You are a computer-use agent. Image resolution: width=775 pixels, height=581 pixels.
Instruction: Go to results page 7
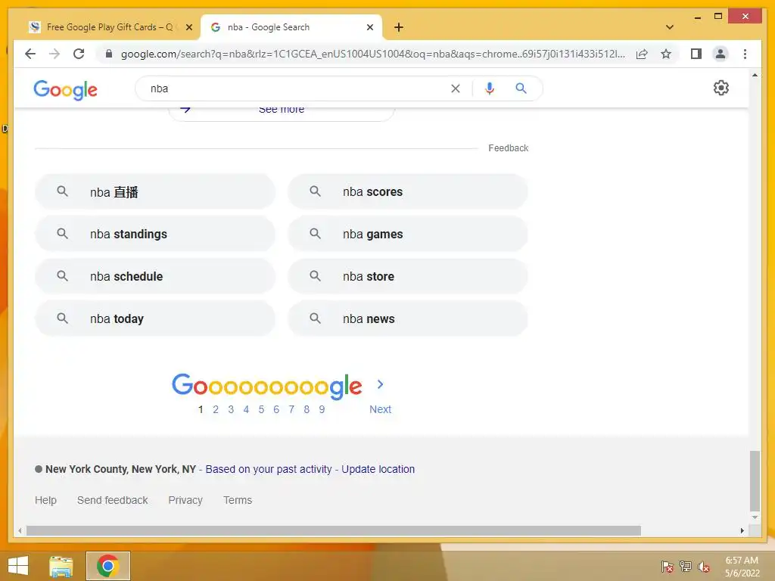291,409
